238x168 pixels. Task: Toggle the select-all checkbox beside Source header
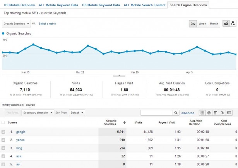click(x=3, y=122)
